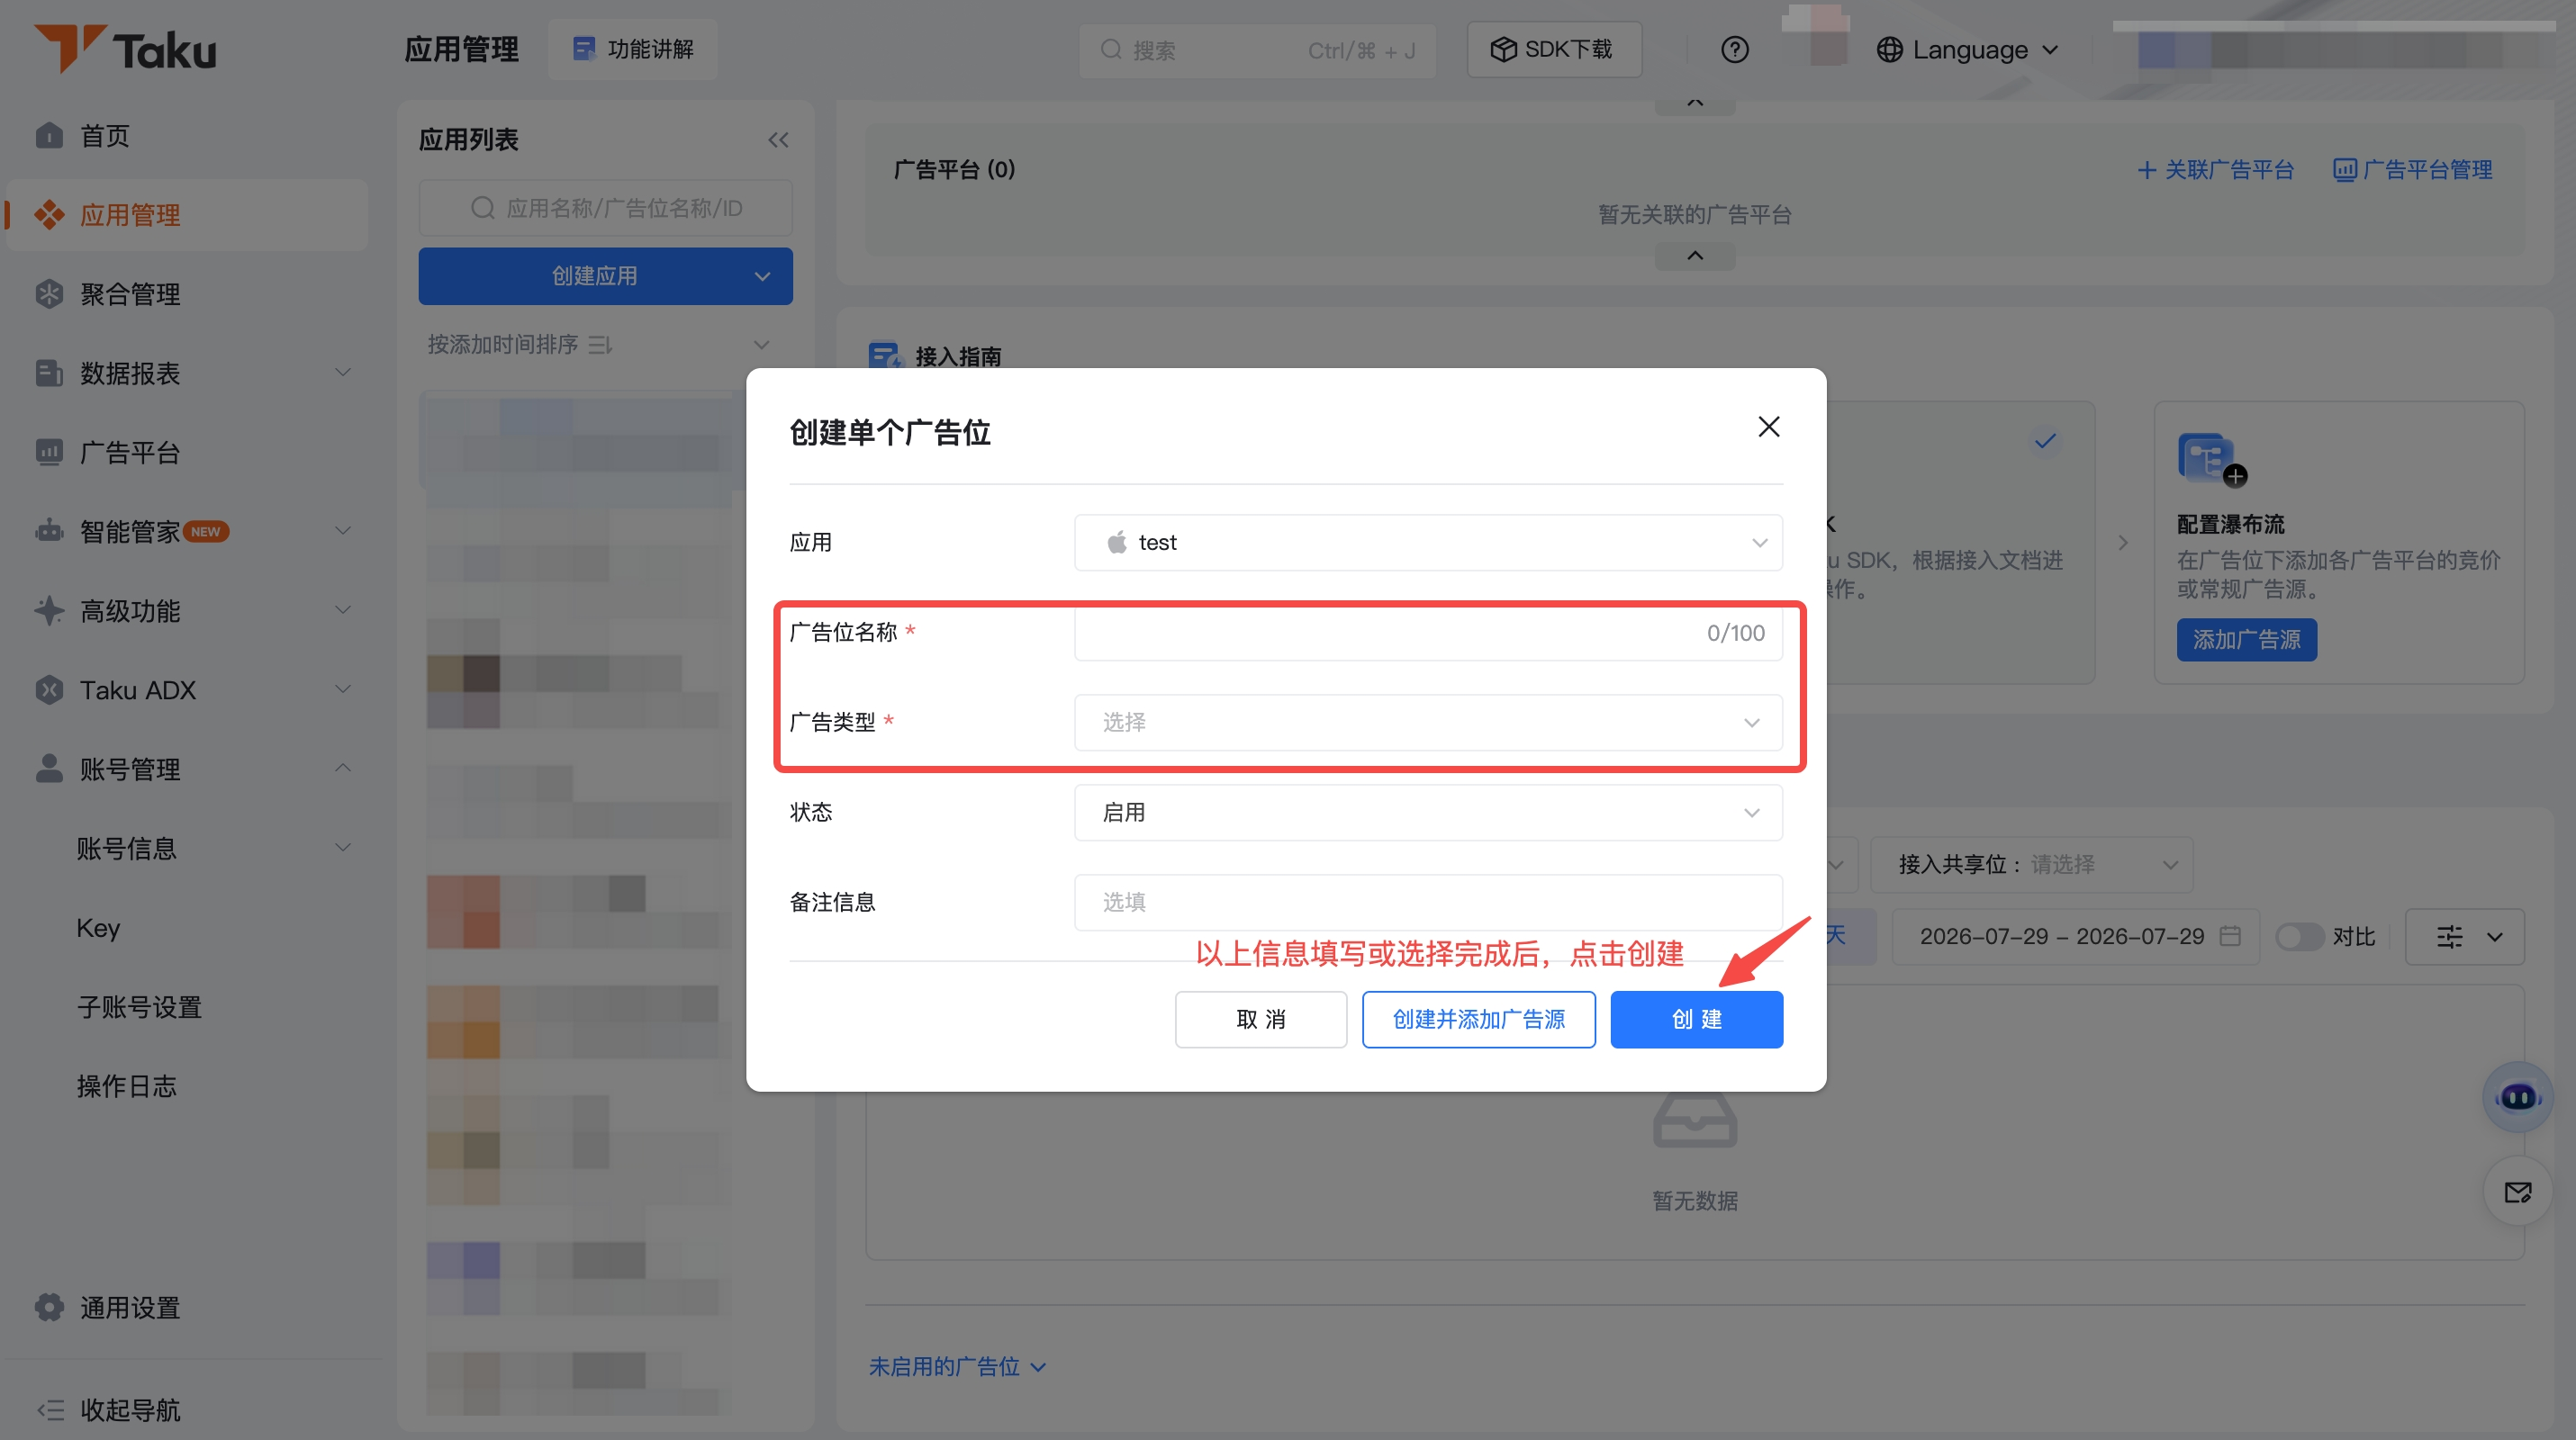
Task: Open the Language dropdown
Action: [1966, 50]
